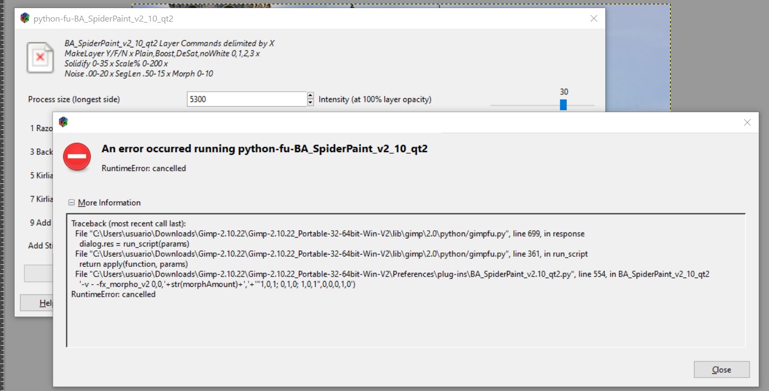This screenshot has height=391, width=769.
Task: Click 'Solidify 0-35 x Scale%' description line
Action: coord(116,64)
